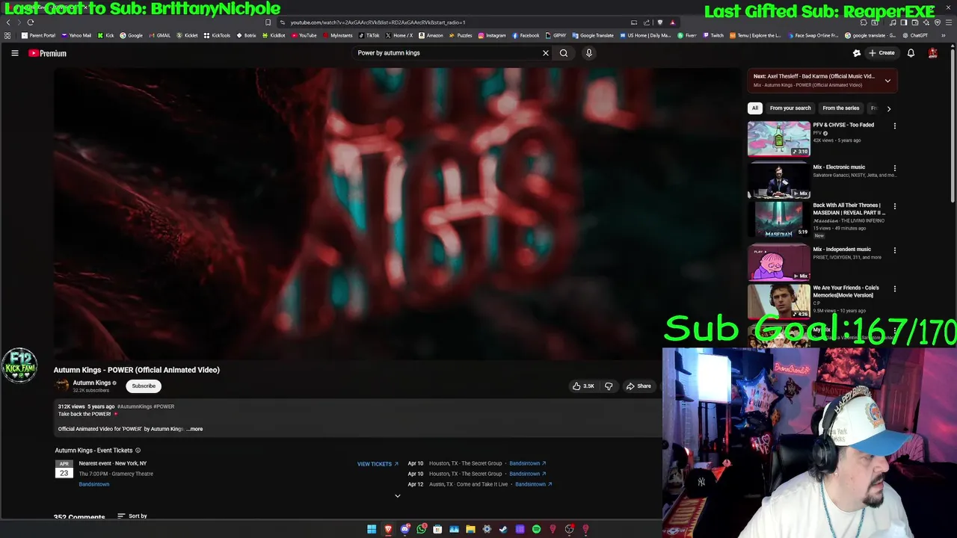Open Mix - Electronic music thumbnail
Image resolution: width=957 pixels, height=538 pixels.
(778, 180)
